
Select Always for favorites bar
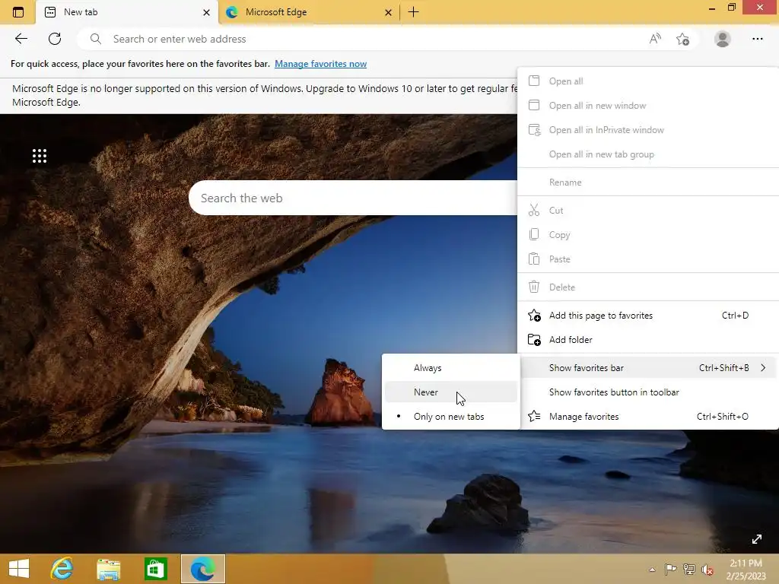click(450, 368)
